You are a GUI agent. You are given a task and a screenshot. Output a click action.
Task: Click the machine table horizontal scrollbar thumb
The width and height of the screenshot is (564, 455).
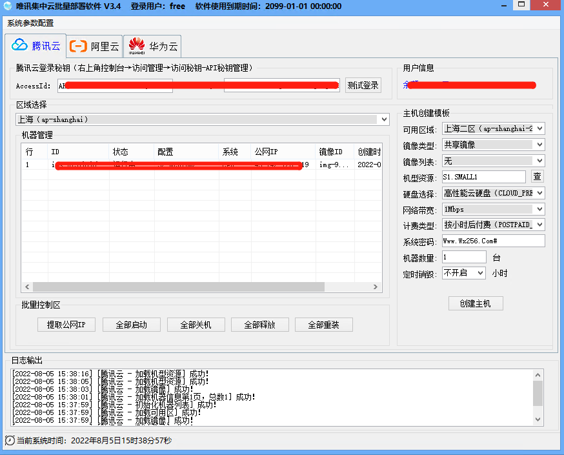tap(178, 287)
